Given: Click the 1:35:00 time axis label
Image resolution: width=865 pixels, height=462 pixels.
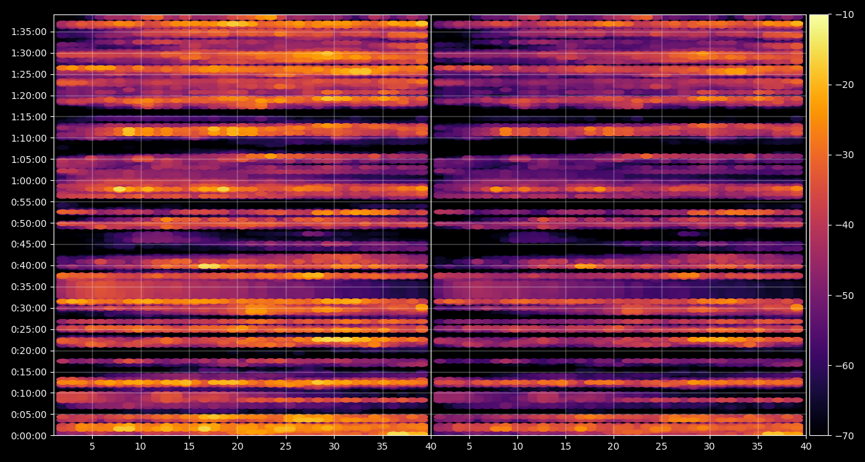Looking at the screenshot, I should point(29,32).
